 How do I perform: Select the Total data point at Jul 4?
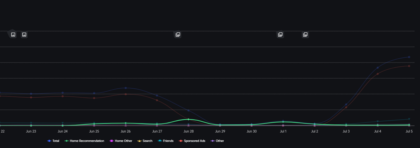[377, 68]
